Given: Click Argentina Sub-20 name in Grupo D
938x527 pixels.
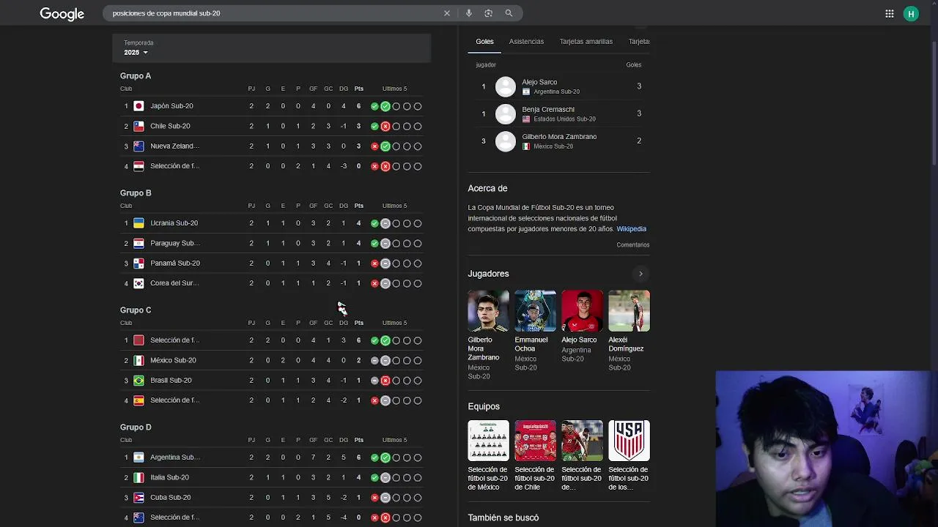Looking at the screenshot, I should (175, 457).
